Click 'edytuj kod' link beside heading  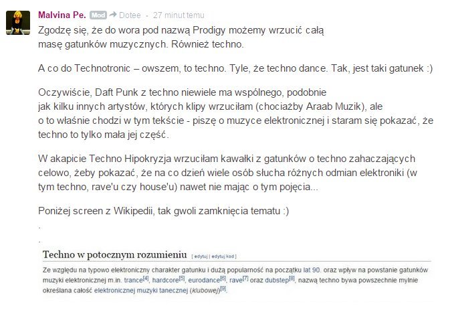click(227, 256)
